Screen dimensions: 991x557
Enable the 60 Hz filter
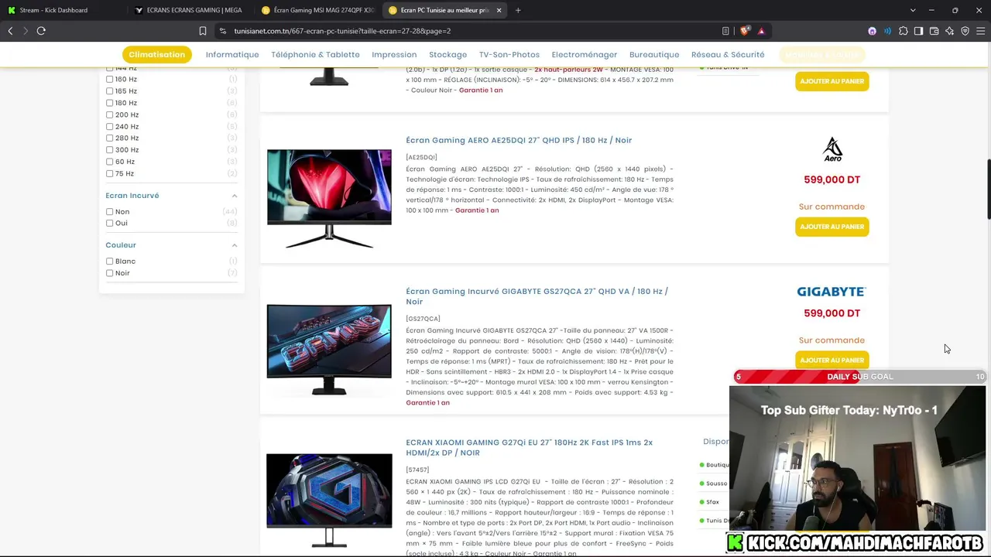(x=109, y=162)
